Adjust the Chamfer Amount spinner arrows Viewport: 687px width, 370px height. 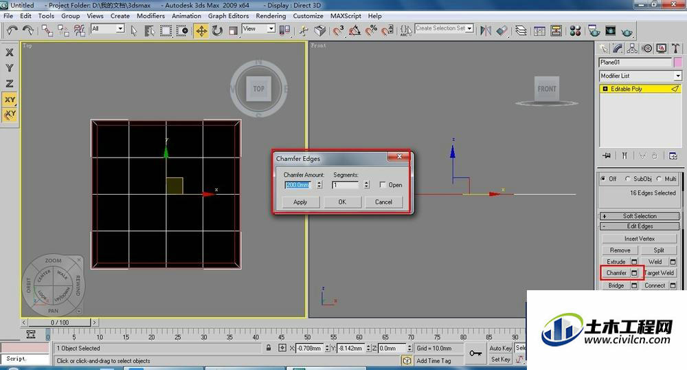[x=319, y=185]
